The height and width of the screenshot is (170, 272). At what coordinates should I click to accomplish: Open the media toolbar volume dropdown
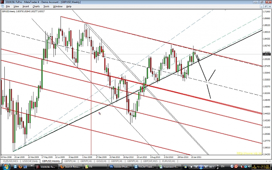pyautogui.click(x=212, y=167)
